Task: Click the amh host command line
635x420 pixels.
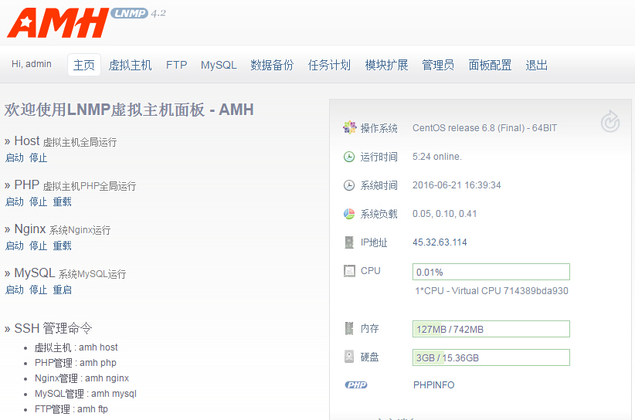Action: [x=76, y=347]
